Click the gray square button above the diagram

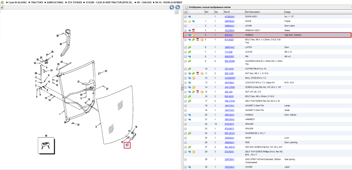click(177, 12)
